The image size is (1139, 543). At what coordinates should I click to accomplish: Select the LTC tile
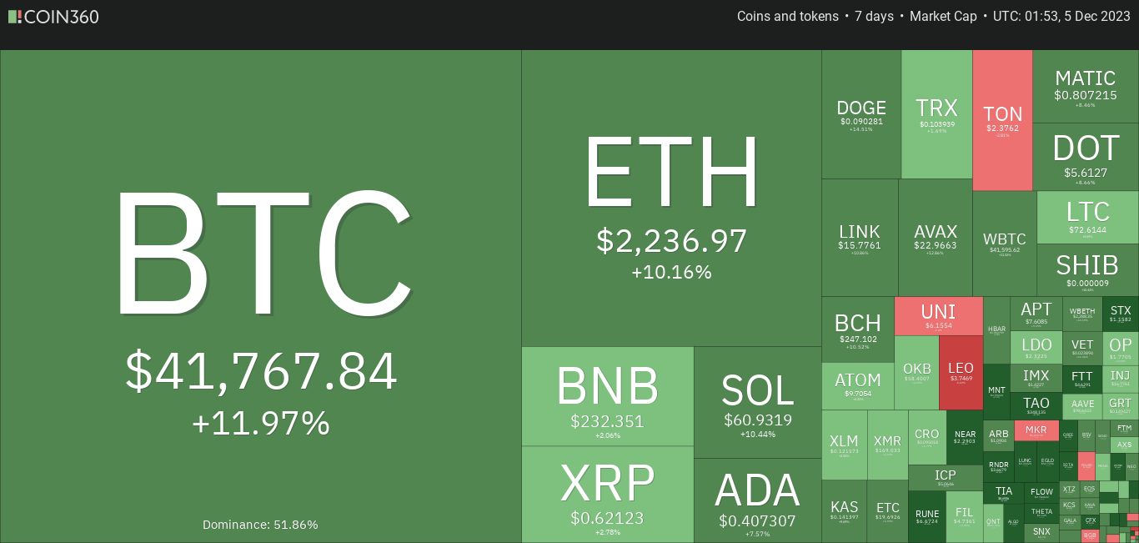1088,217
